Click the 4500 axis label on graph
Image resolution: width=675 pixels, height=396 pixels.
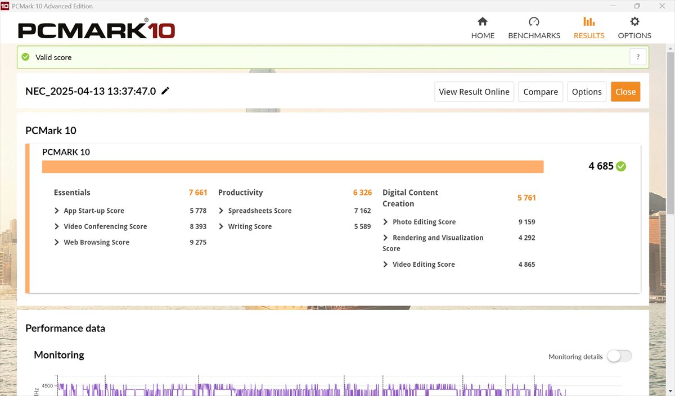click(47, 386)
